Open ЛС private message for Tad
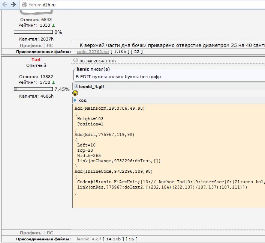Screen dimensions: 265x243 tap(49, 233)
